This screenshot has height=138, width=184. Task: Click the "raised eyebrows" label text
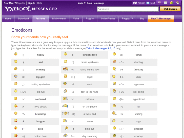coord(90,62)
